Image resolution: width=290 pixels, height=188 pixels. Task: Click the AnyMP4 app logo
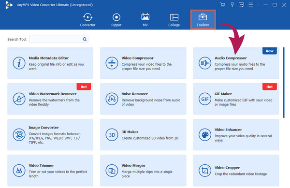[9, 5]
